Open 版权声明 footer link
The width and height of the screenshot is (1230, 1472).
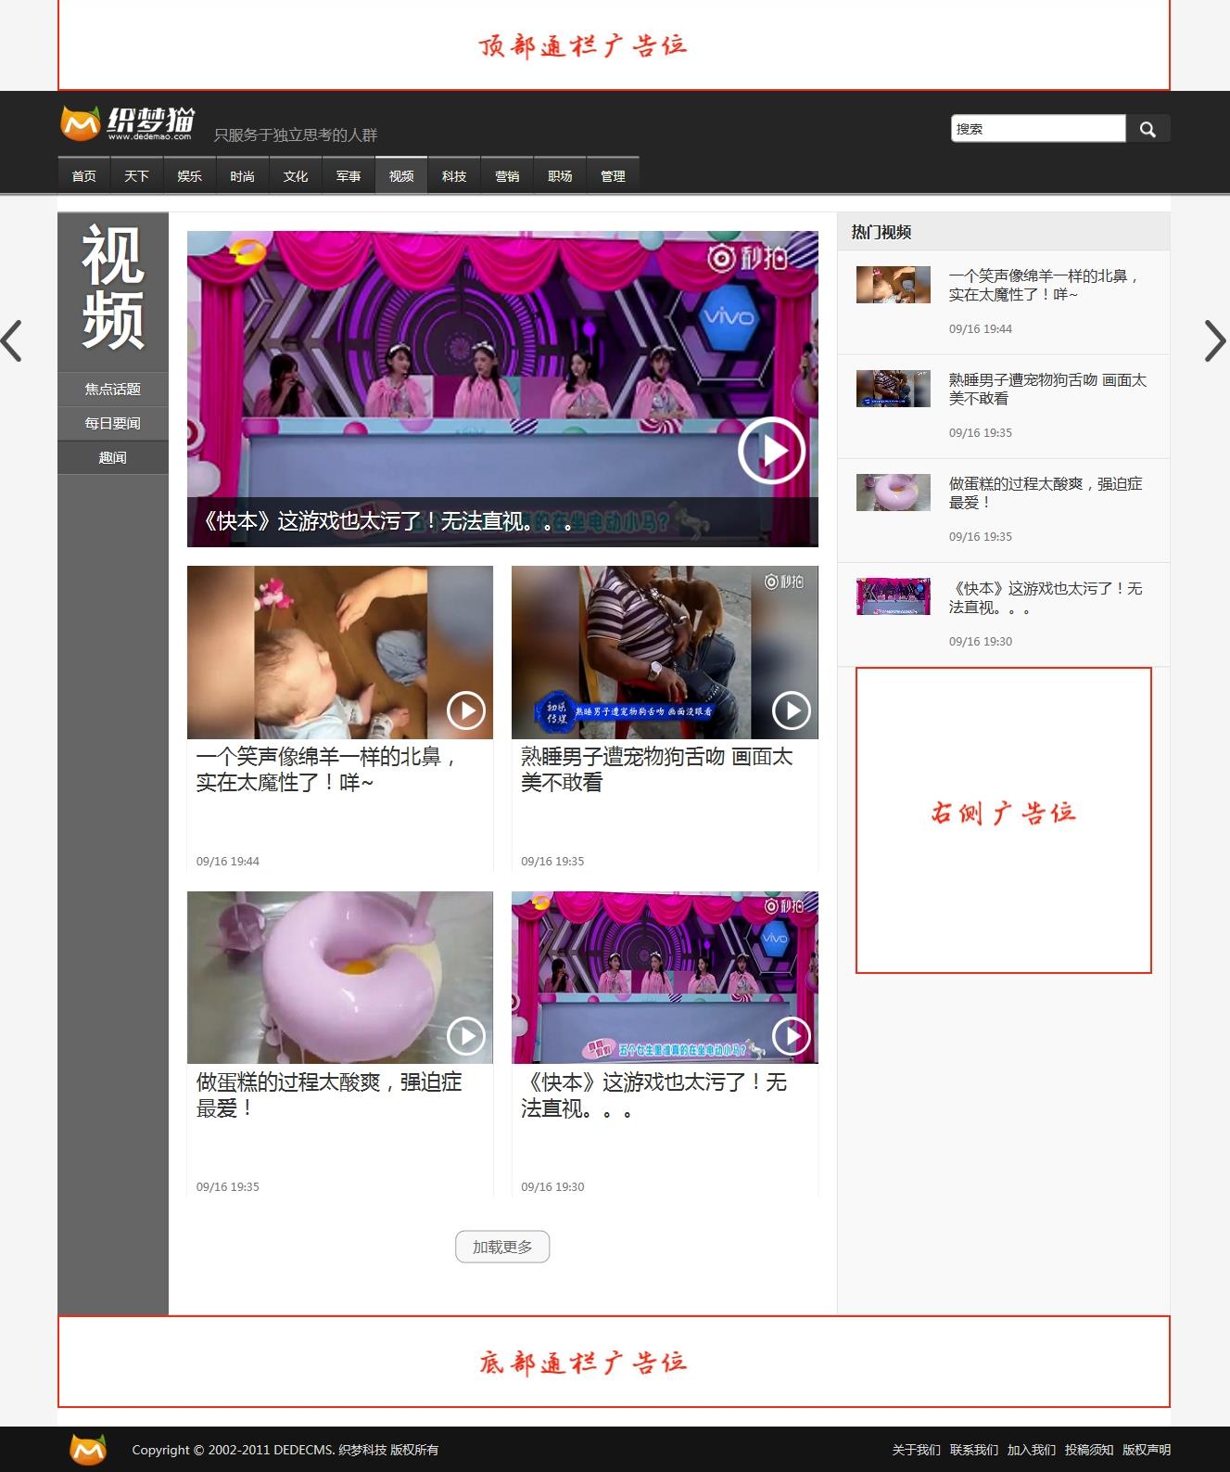click(x=1146, y=1450)
